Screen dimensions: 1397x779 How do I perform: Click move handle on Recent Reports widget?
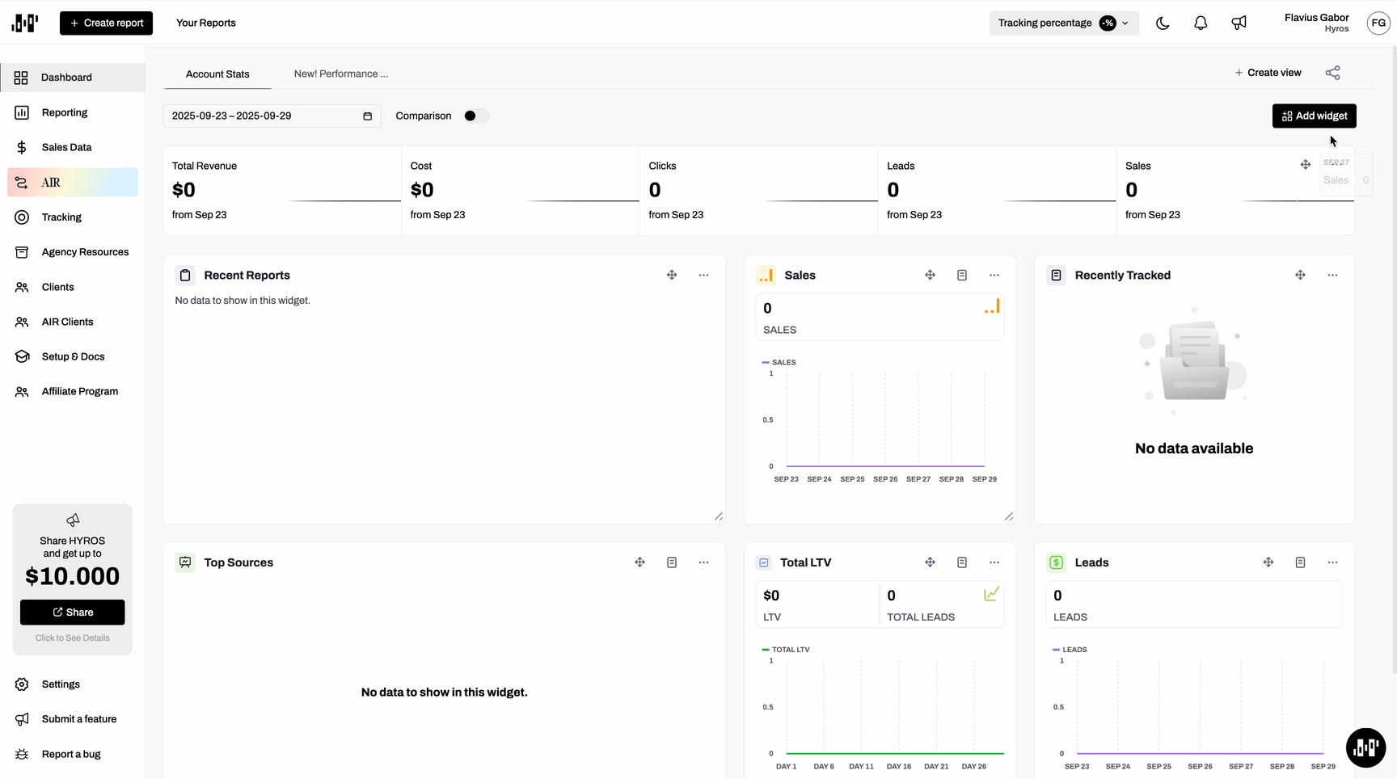671,275
